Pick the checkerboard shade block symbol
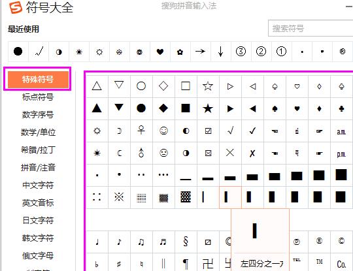The height and width of the screenshot is (271, 353). click(186, 197)
